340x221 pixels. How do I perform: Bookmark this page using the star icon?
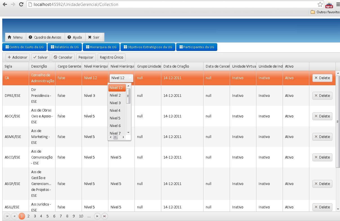[320, 5]
